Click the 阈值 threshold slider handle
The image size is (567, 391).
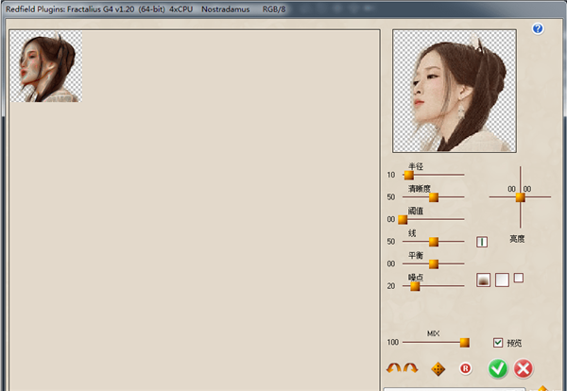[403, 219]
